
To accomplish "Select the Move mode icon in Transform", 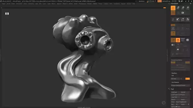I will (x=178, y=8).
